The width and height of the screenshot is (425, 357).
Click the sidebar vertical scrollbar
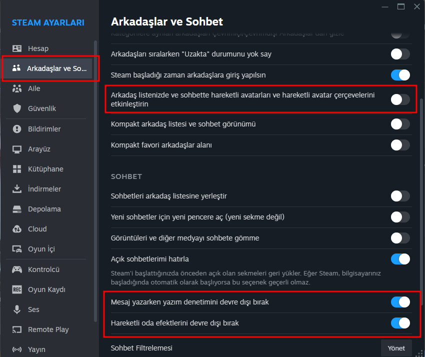(x=95, y=181)
